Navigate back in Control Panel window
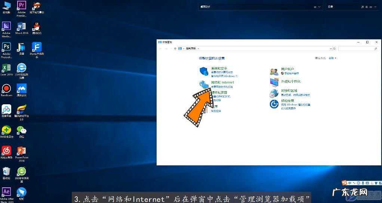This screenshot has width=382, height=203. point(160,48)
